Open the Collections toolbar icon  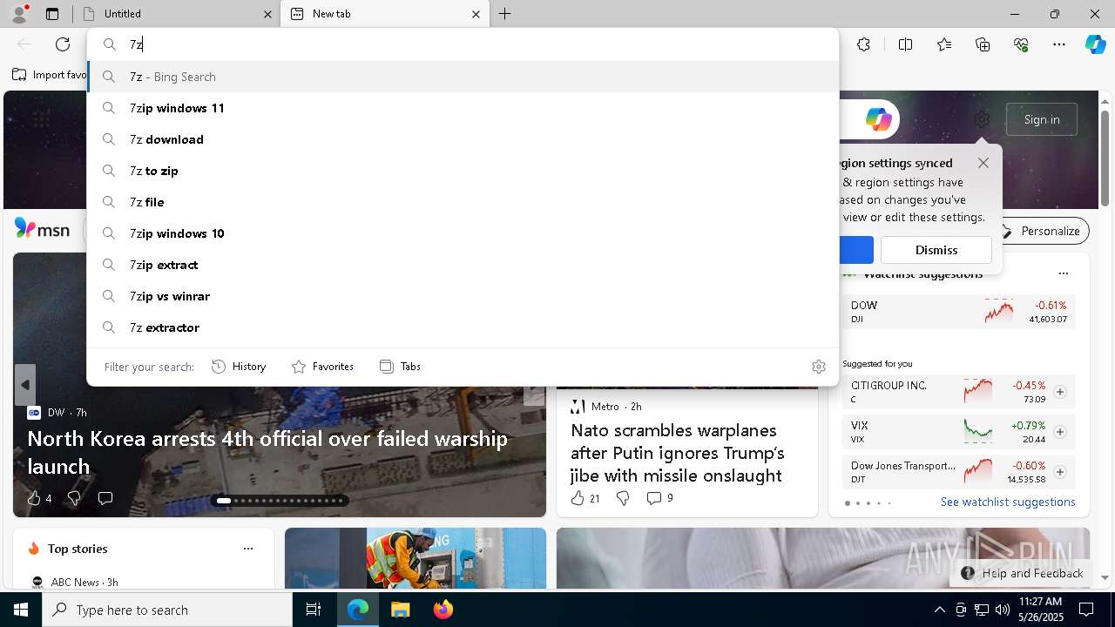[x=983, y=44]
